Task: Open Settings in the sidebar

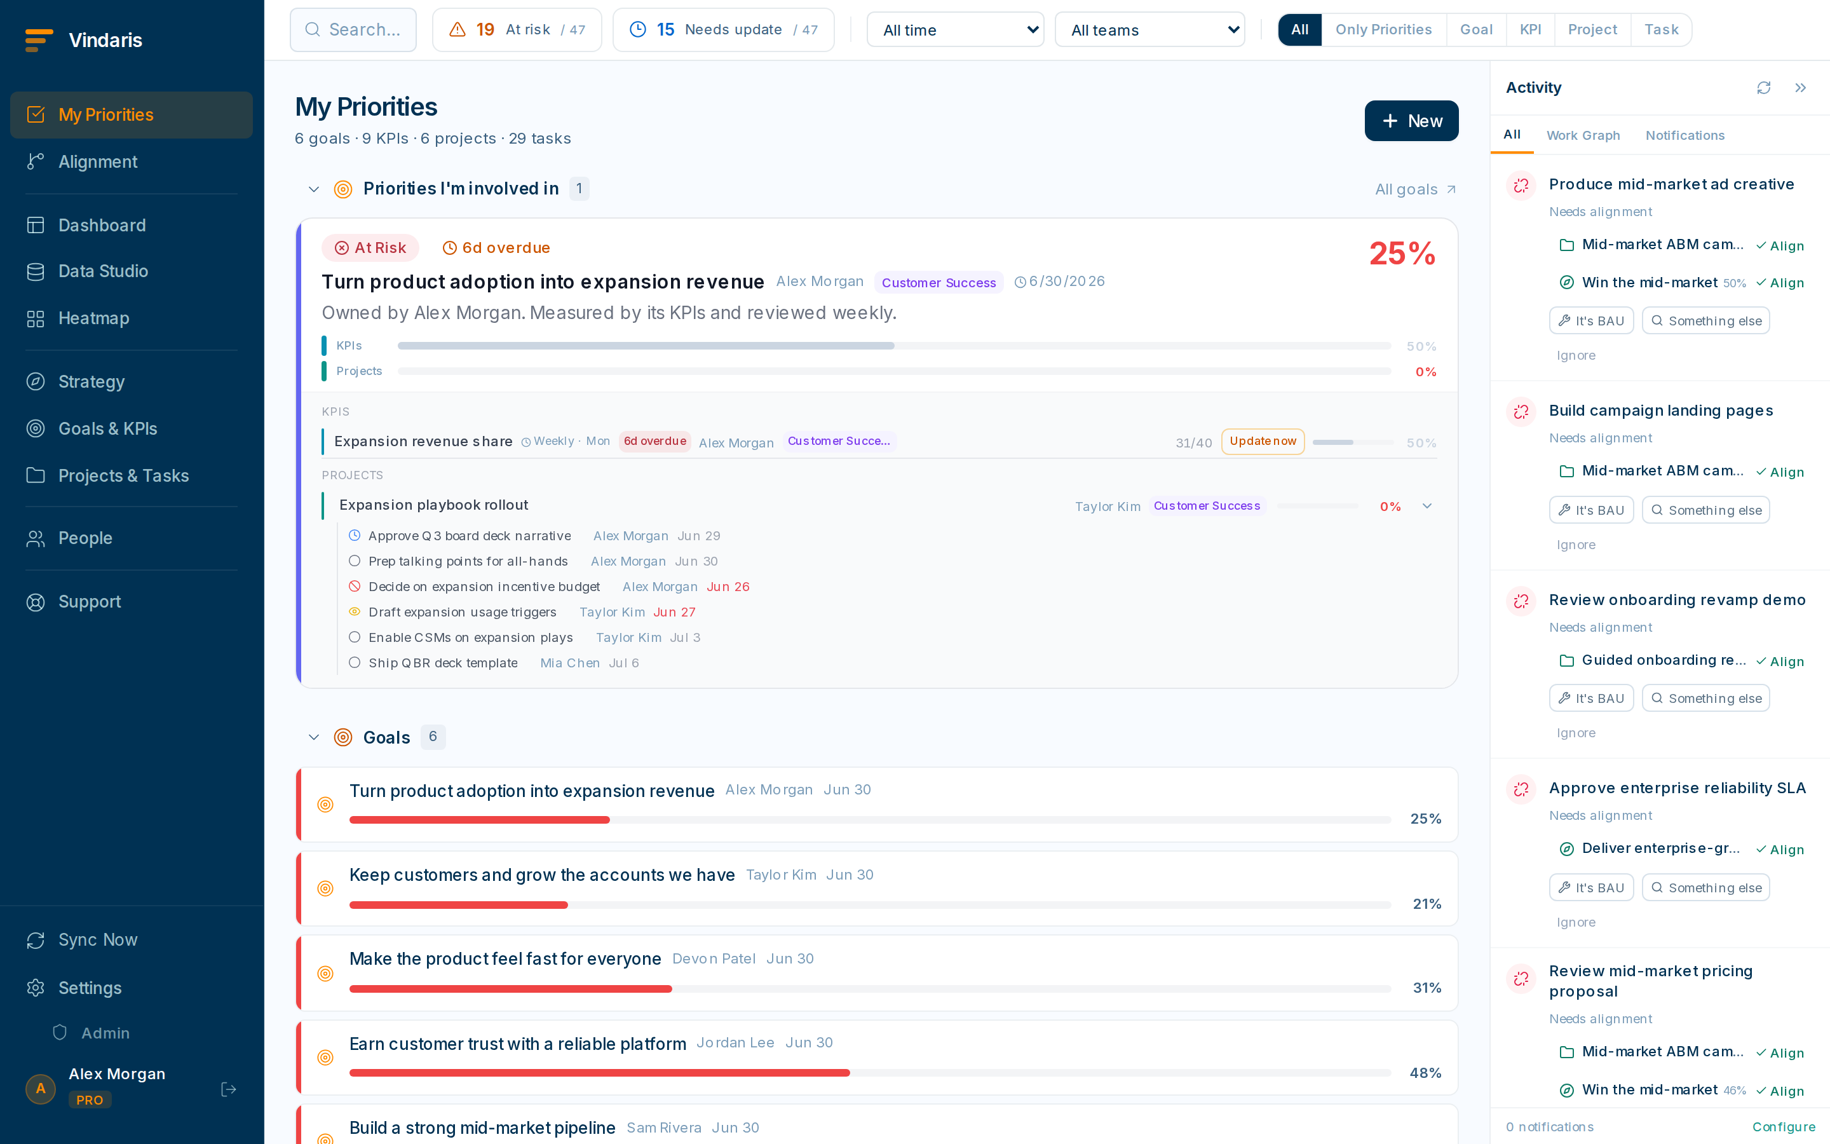Action: pyautogui.click(x=132, y=988)
